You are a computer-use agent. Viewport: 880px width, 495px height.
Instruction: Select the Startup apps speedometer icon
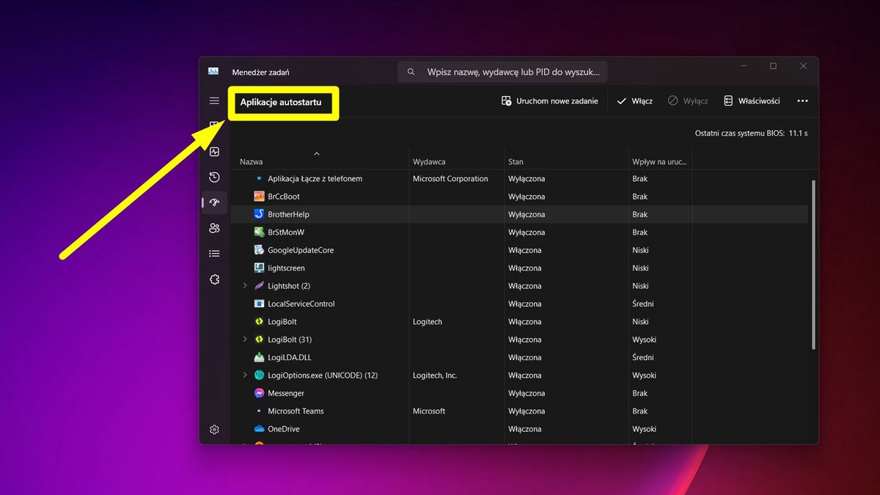pyautogui.click(x=214, y=202)
